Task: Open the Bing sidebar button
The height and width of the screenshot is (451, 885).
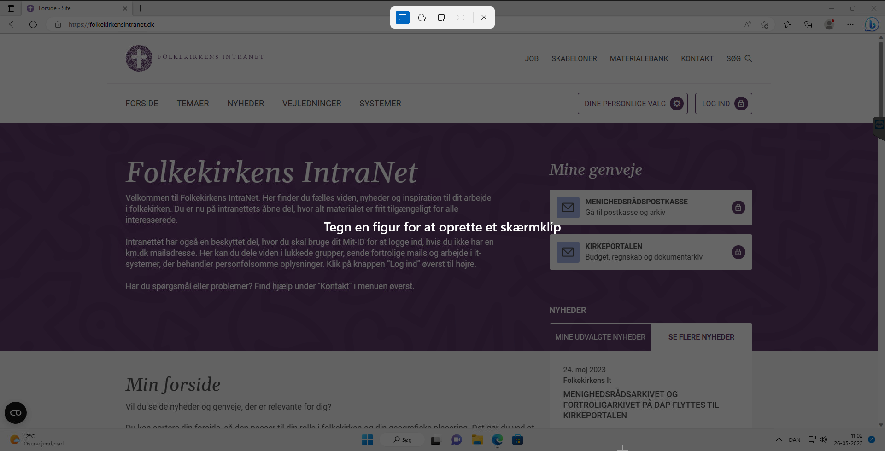Action: click(x=872, y=24)
